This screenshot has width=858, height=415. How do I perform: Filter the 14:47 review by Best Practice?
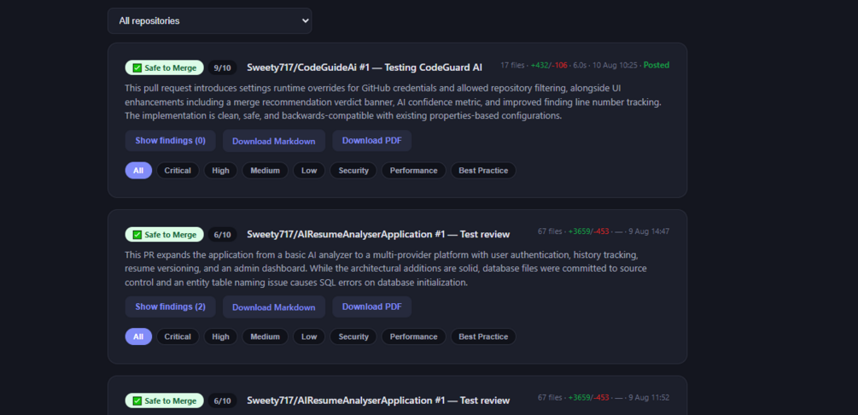[x=483, y=336]
